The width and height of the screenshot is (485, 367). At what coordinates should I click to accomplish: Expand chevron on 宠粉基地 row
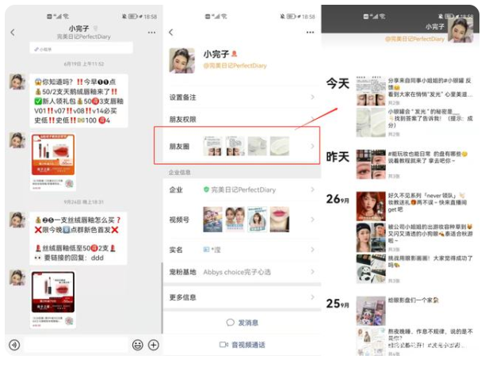point(312,272)
